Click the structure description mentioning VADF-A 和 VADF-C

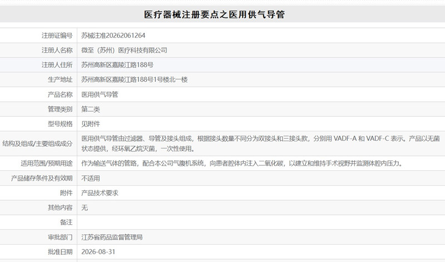click(x=260, y=144)
